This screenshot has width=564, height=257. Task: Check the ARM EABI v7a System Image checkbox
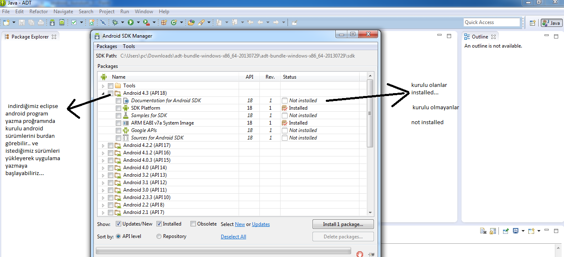119,123
